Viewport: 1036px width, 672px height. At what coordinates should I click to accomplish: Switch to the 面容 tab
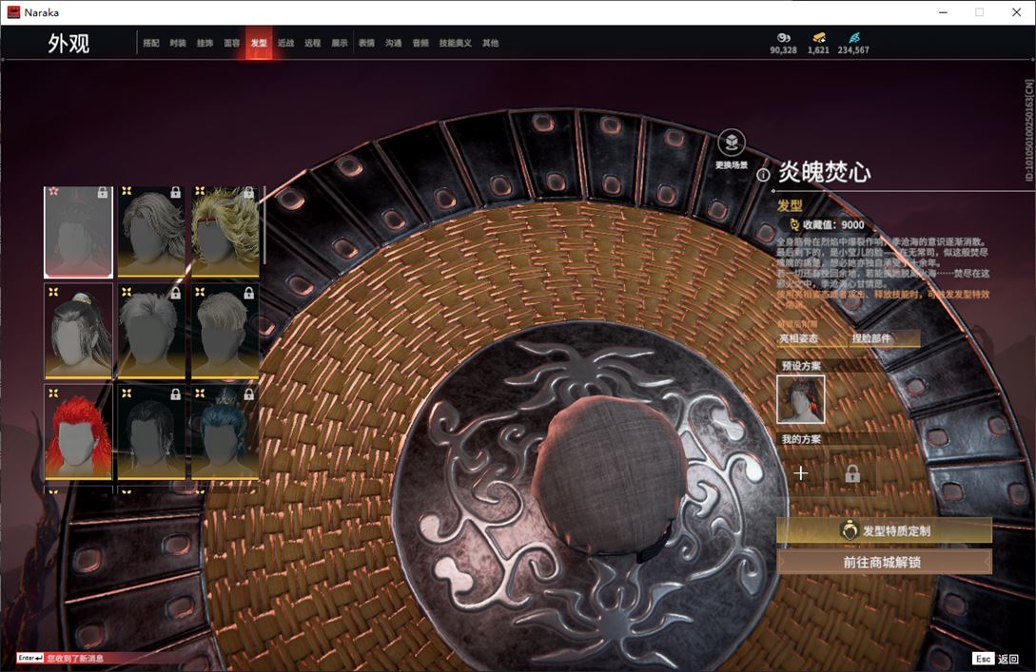(x=232, y=43)
